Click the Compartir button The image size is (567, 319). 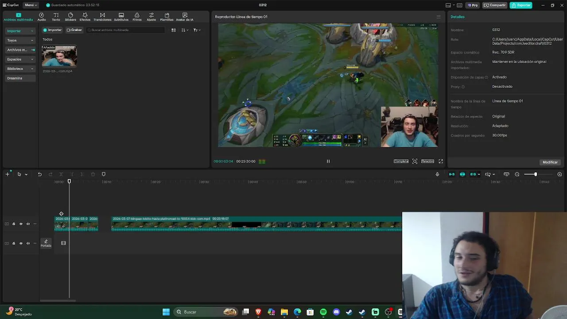tap(495, 5)
